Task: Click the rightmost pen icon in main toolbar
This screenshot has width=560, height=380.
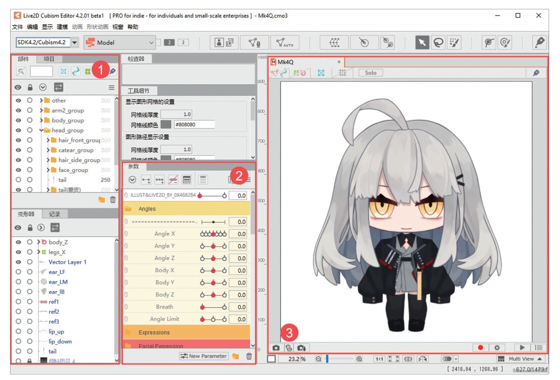Action: pos(540,42)
